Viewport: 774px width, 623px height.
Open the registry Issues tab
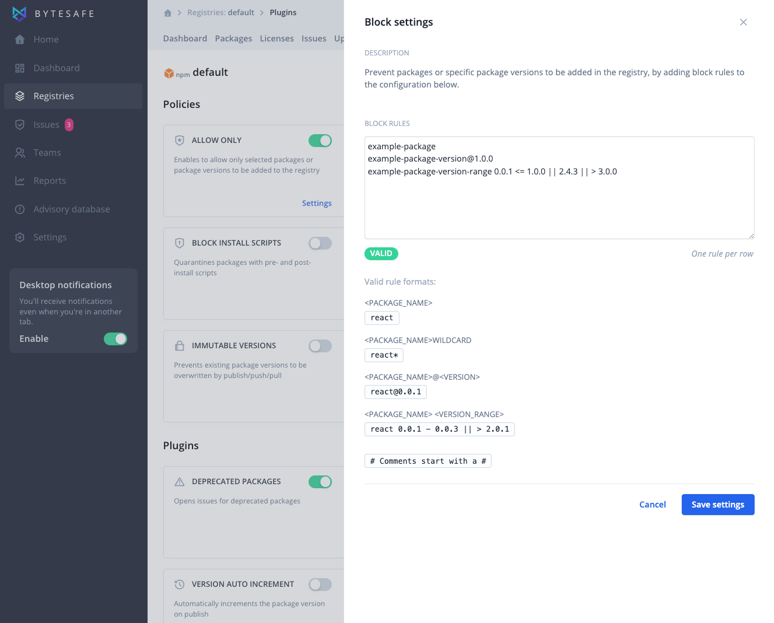pos(314,38)
